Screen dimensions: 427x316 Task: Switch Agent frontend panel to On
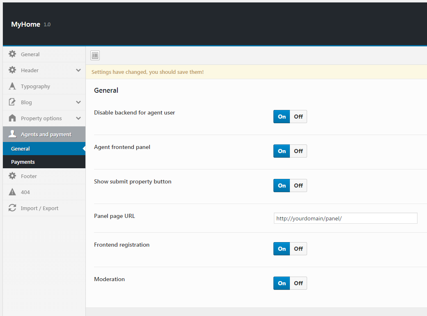[x=282, y=151]
